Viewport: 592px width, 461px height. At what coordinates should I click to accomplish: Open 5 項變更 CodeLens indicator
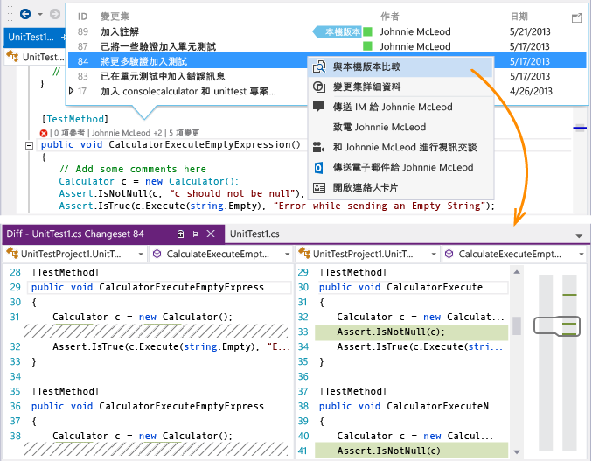(185, 133)
